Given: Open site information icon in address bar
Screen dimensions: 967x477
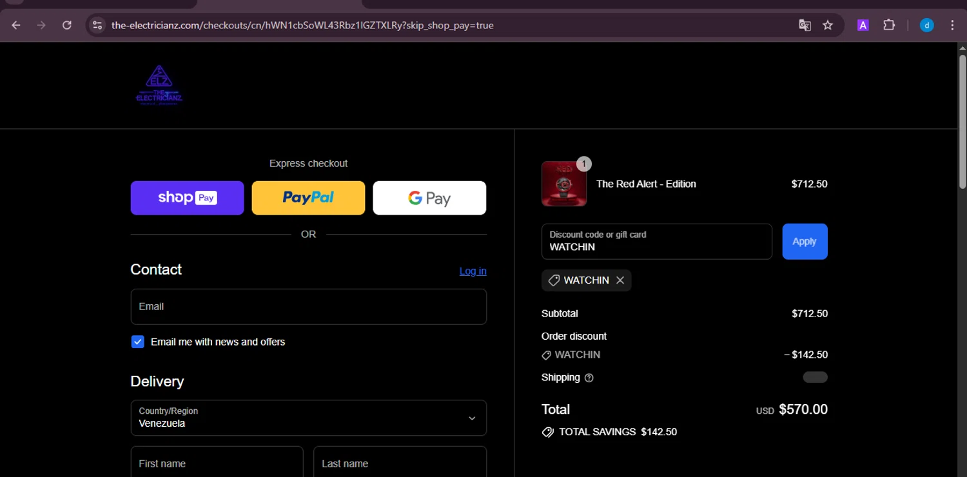Looking at the screenshot, I should coord(97,25).
